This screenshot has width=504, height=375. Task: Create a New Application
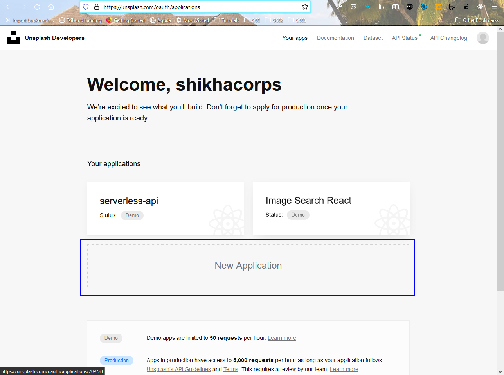point(248,266)
